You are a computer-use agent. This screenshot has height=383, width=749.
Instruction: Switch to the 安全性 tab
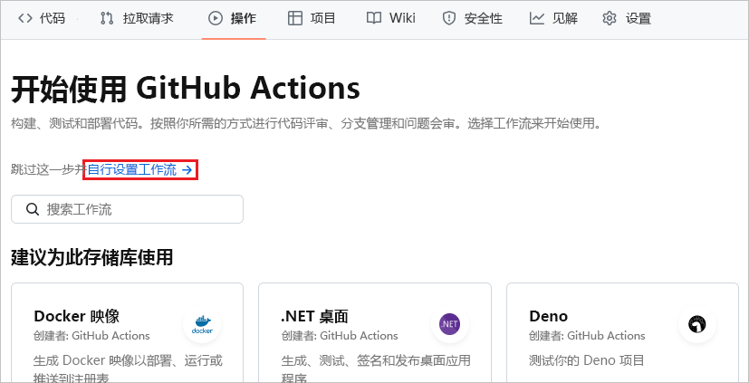[472, 19]
